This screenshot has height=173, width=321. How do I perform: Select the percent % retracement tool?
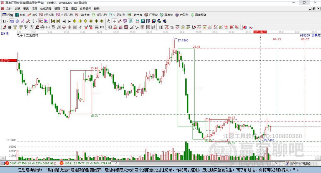pos(172,27)
